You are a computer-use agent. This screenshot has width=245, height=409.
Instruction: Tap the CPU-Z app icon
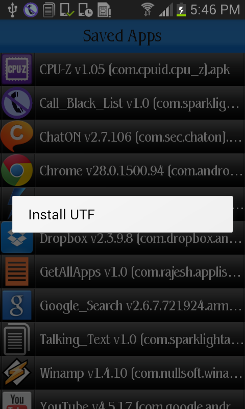pos(17,70)
